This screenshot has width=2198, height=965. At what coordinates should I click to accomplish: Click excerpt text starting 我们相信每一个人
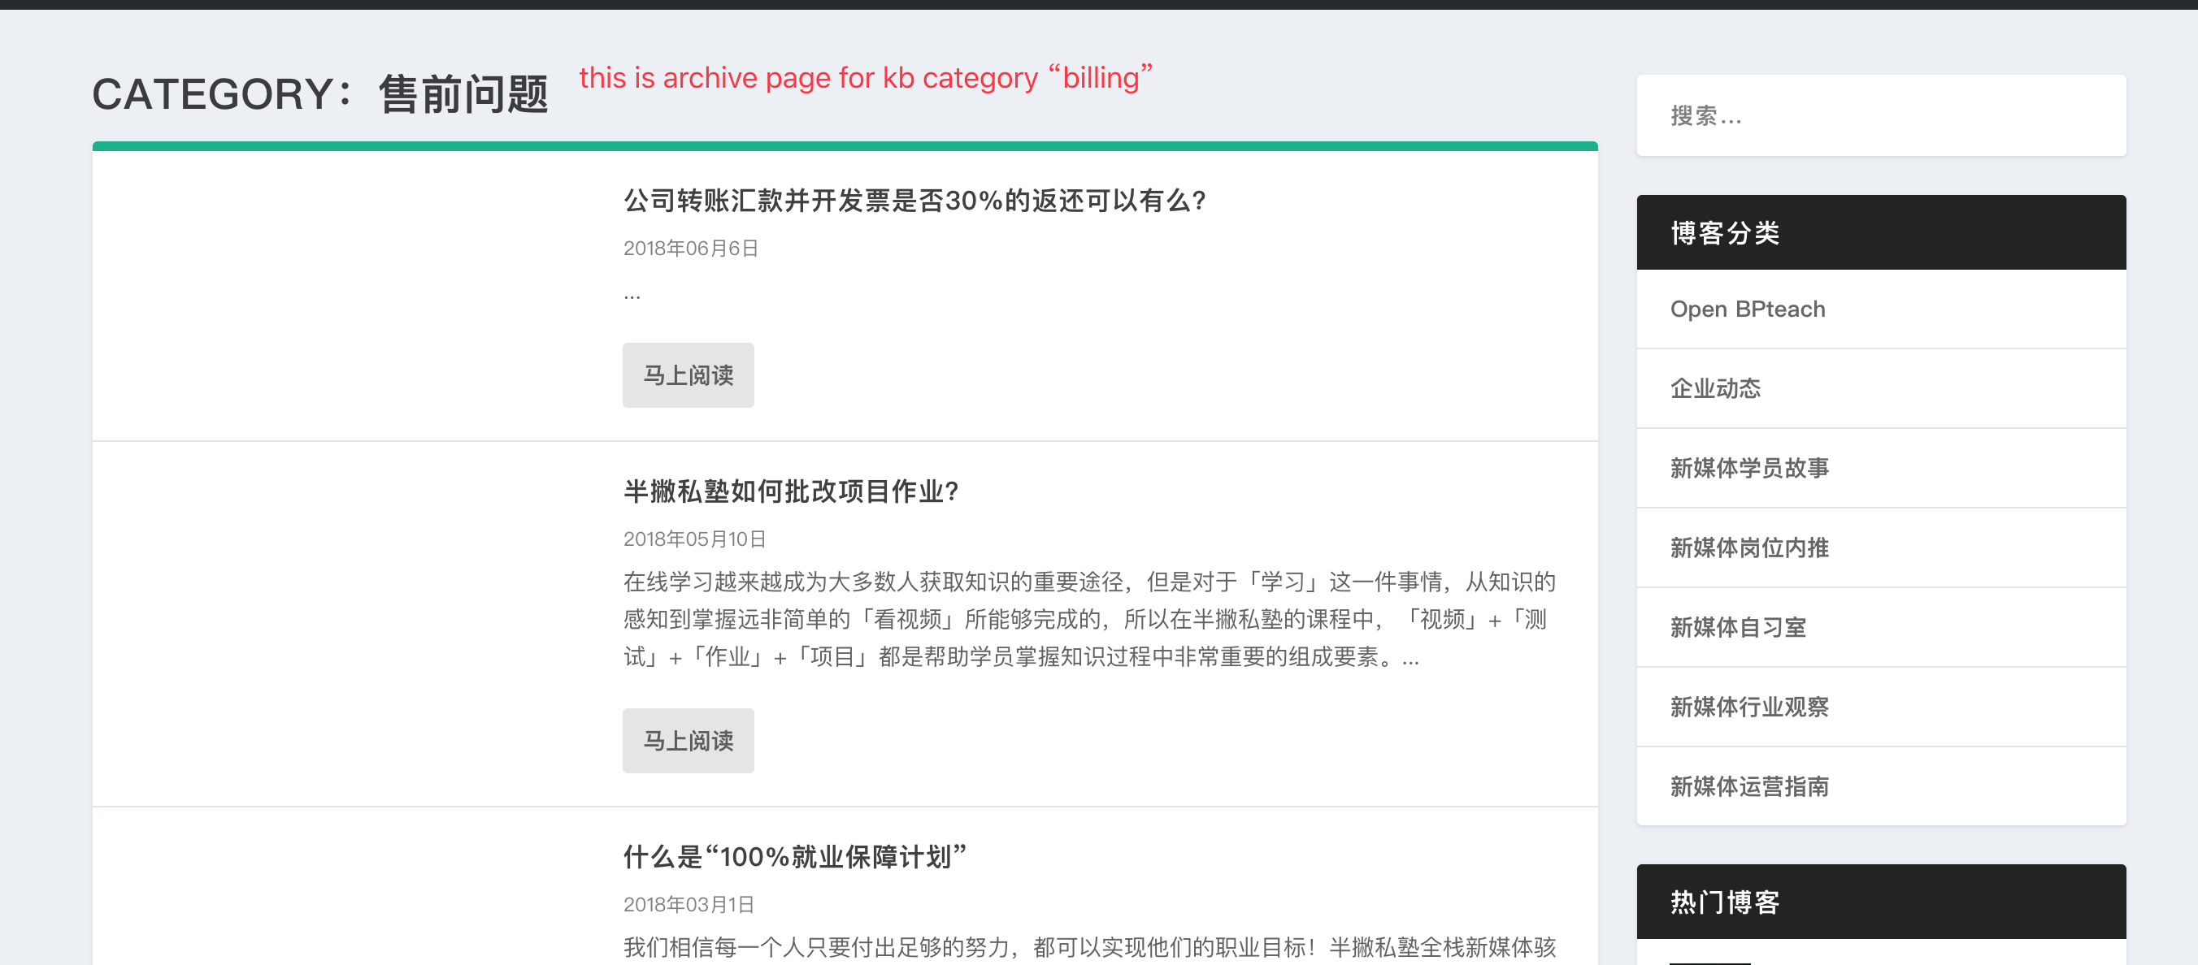pyautogui.click(x=1089, y=947)
